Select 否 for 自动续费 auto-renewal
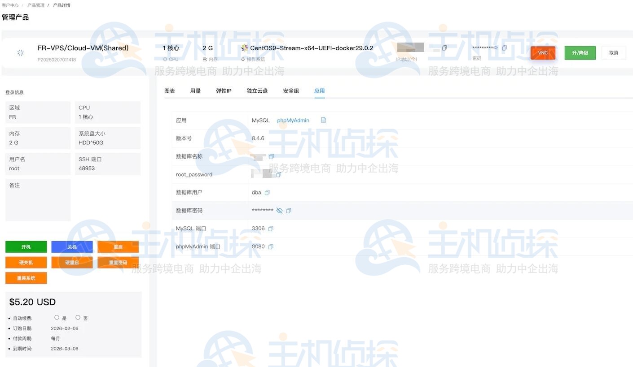The height and width of the screenshot is (367, 633). tap(77, 317)
